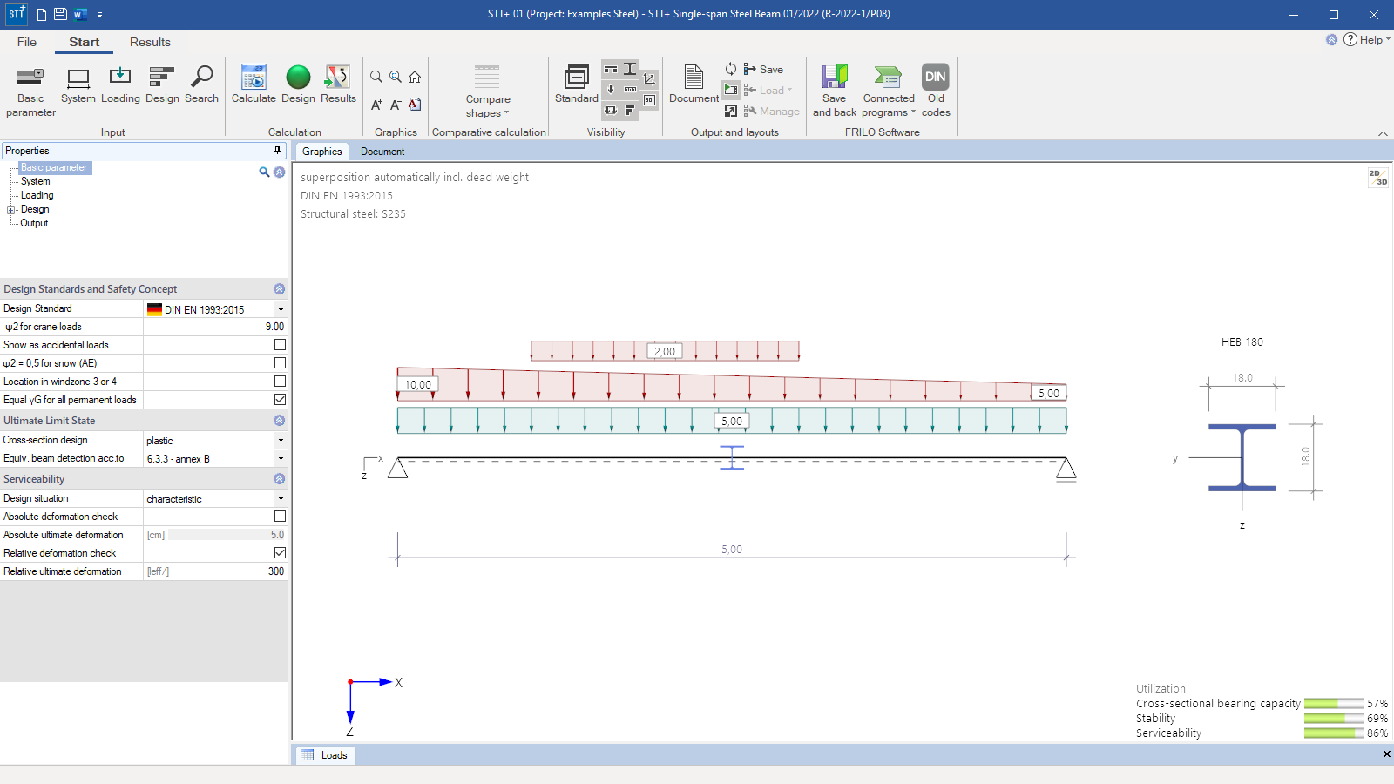Start Design with green sphere icon

[298, 85]
